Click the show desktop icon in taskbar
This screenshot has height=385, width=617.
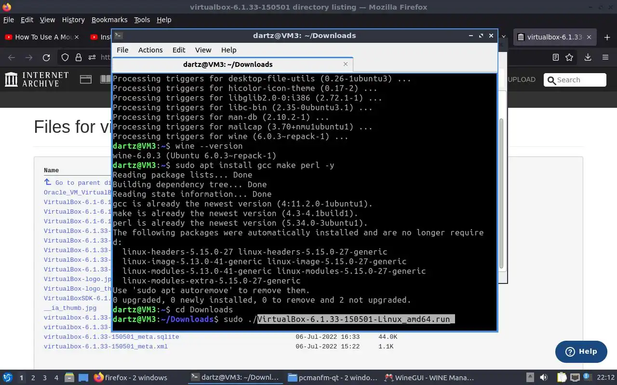(x=83, y=378)
